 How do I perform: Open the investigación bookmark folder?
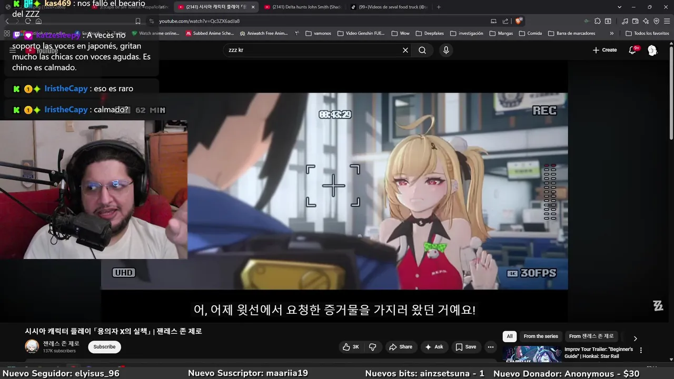(467, 33)
